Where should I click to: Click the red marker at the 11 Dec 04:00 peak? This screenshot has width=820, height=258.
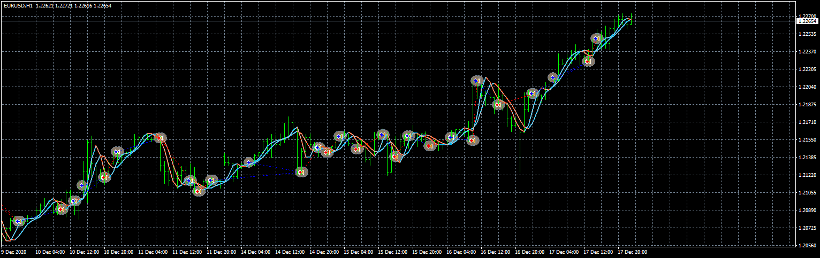(160, 138)
